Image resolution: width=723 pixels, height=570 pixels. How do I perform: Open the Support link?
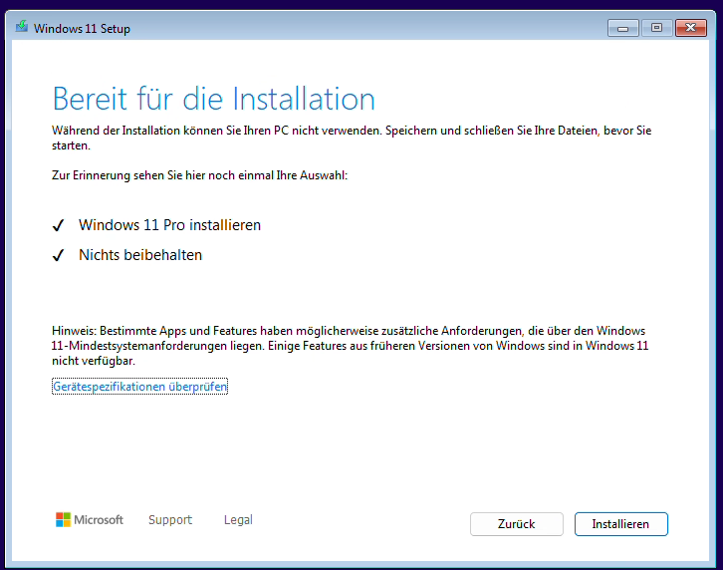click(170, 520)
